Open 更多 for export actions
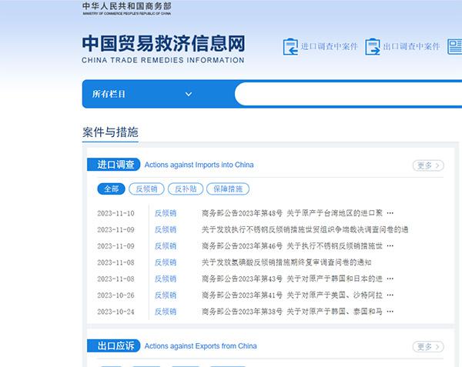 coord(428,347)
